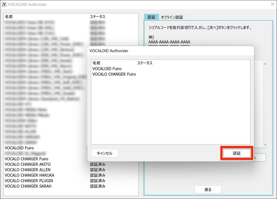The height and width of the screenshot is (199, 277).
Task: Open the オフライン認証 tab
Action: coord(172,17)
